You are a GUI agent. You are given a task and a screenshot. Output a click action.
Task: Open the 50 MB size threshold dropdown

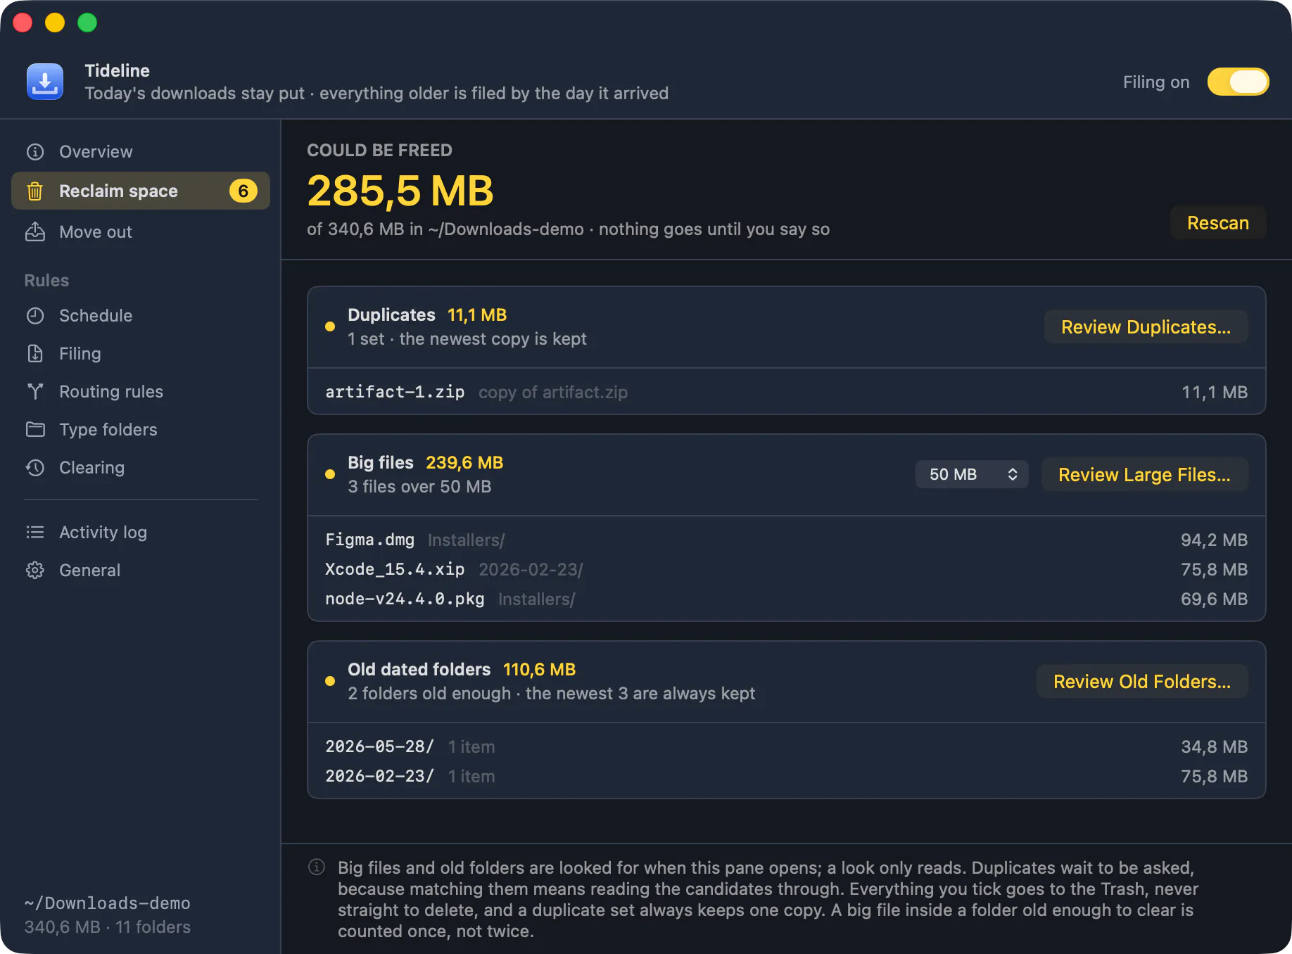pos(972,474)
